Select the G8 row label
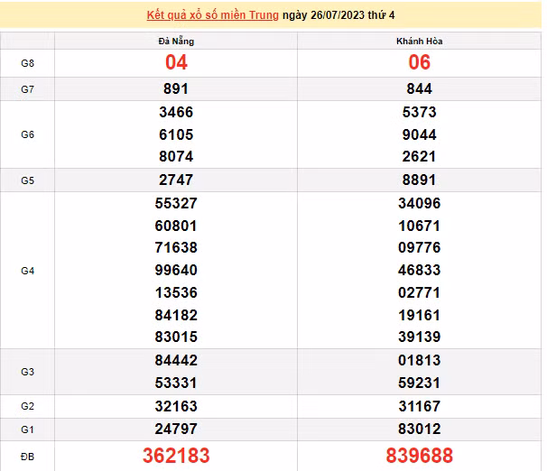This screenshot has height=471, width=547. [27, 63]
